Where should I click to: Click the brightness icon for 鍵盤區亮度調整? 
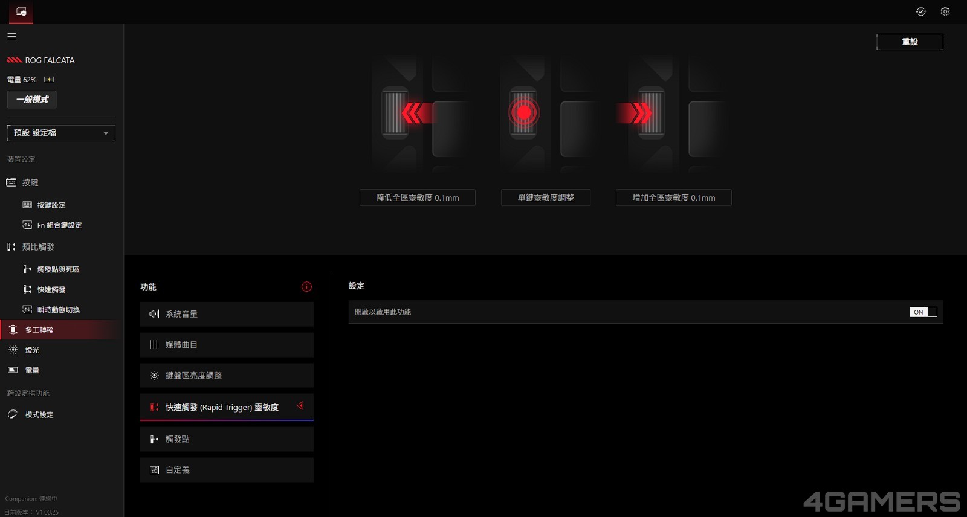[x=154, y=376]
